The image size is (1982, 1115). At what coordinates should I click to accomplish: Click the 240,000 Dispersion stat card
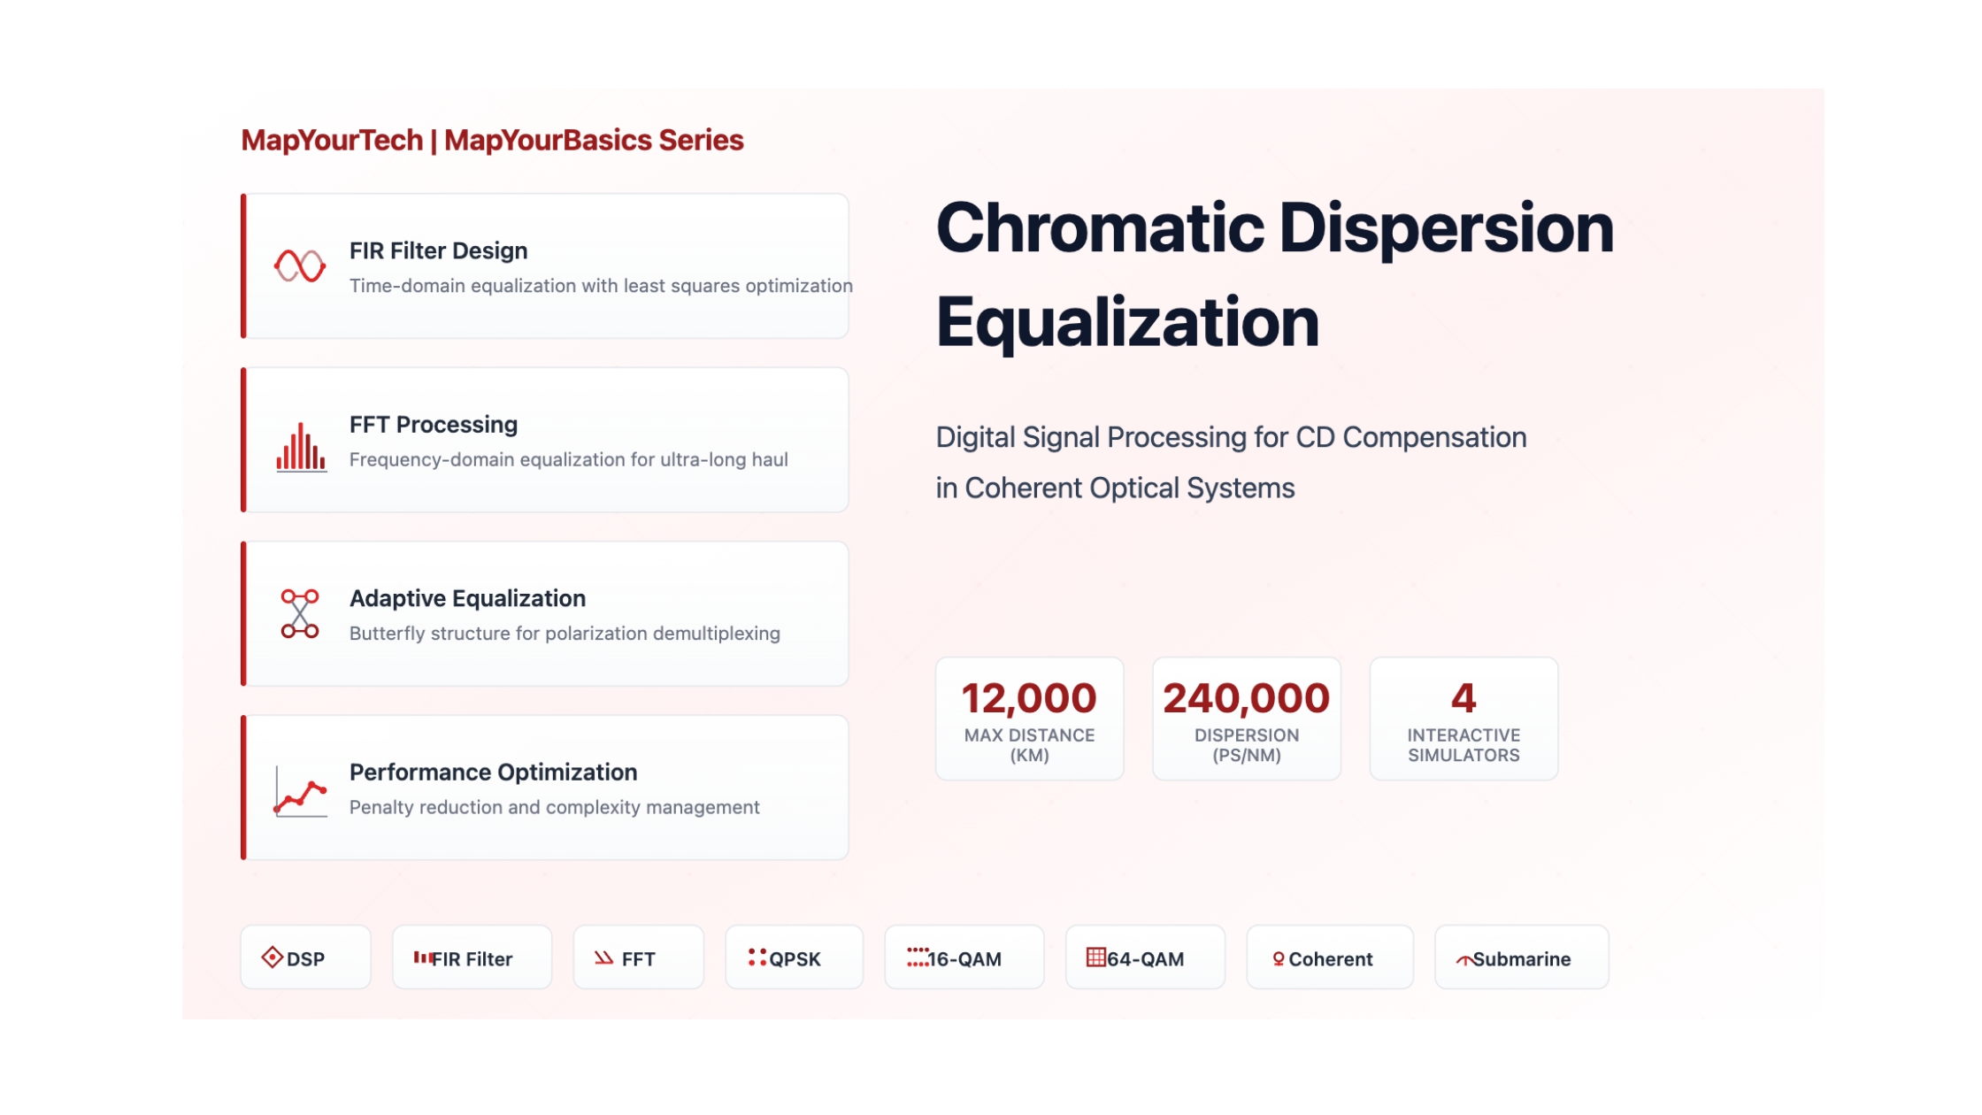pyautogui.click(x=1247, y=719)
